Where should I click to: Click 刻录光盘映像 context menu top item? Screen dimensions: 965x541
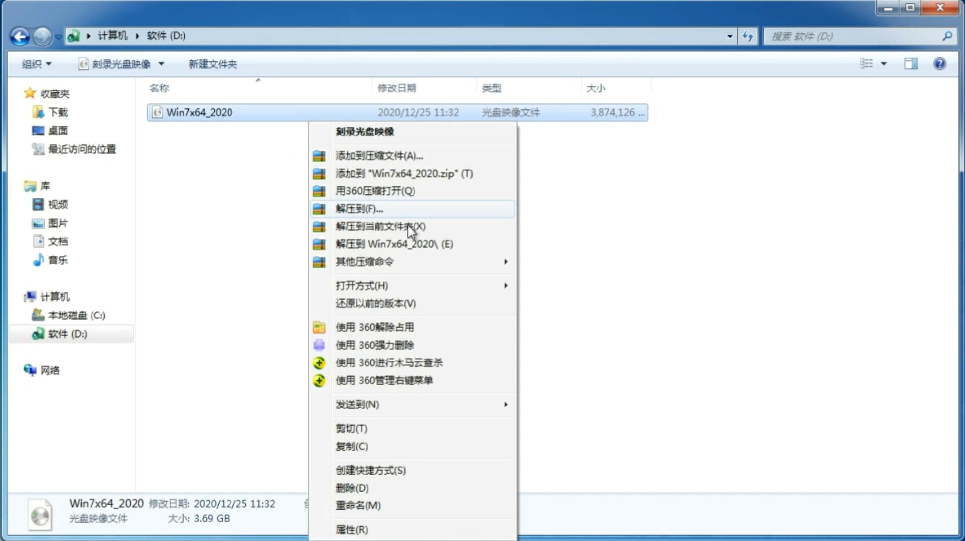[x=365, y=131]
